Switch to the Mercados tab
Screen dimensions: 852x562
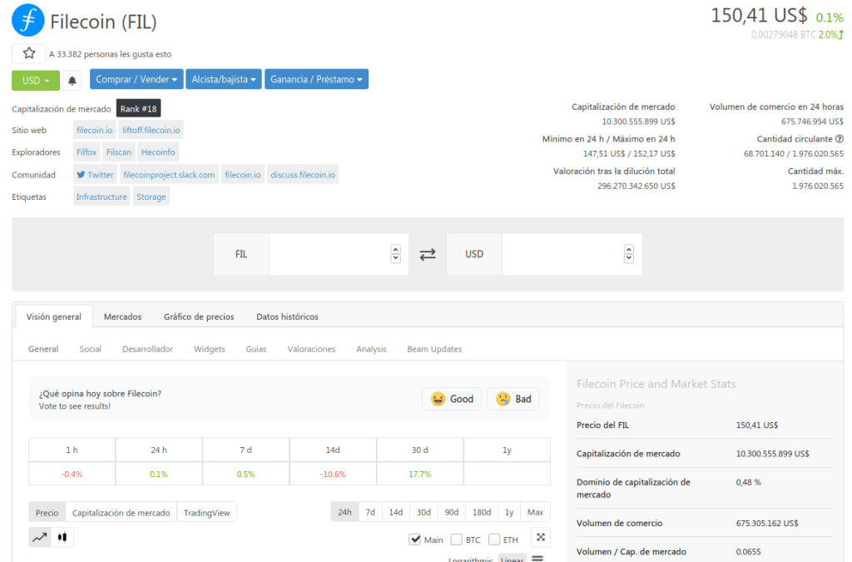pos(122,316)
